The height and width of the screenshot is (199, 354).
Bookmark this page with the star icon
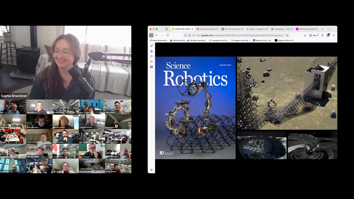pos(287,35)
